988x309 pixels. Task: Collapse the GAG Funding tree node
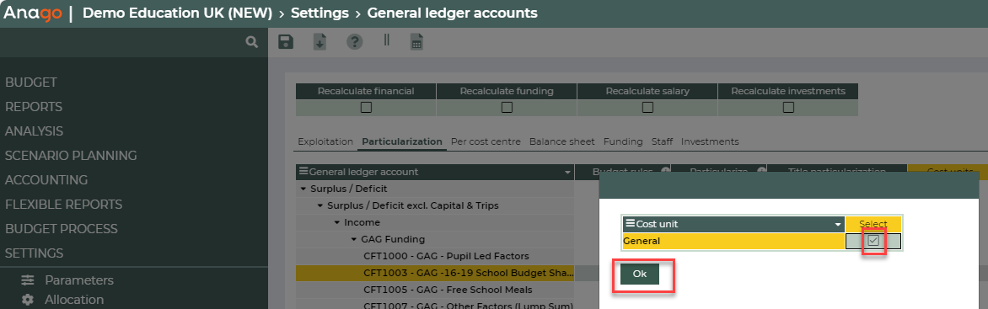pyautogui.click(x=354, y=240)
